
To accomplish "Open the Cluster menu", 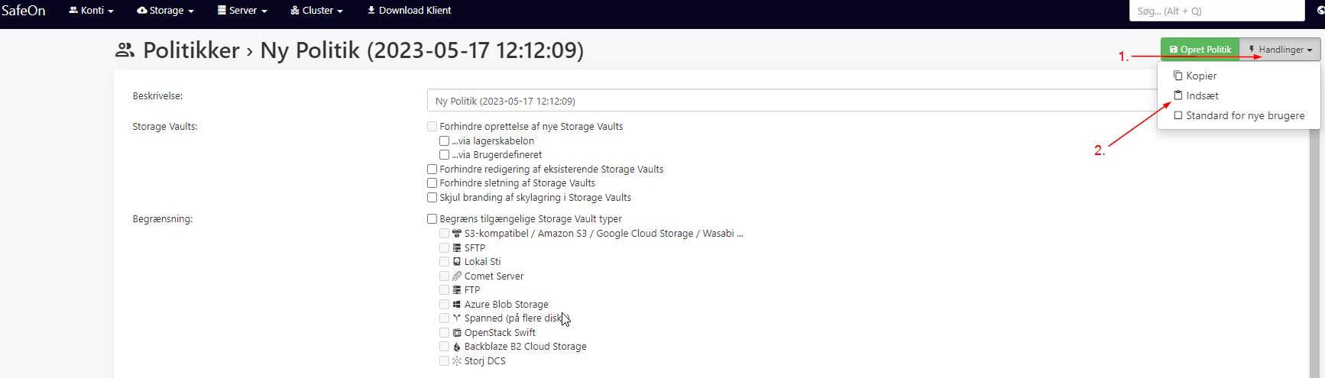I will pyautogui.click(x=316, y=11).
